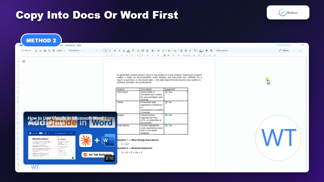Click the 'E = mc²' equation text
Viewport: 324px width, 182px height.
coord(126,144)
